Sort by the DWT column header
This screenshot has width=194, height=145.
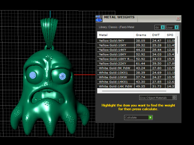[x=158, y=35]
